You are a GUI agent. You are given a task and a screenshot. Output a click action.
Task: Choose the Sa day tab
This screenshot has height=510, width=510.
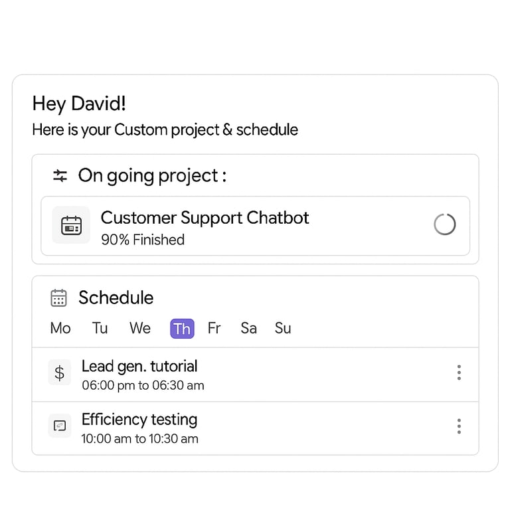coord(249,328)
